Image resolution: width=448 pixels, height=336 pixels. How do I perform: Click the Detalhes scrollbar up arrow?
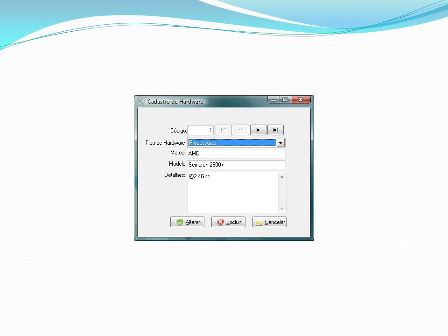[x=282, y=177]
